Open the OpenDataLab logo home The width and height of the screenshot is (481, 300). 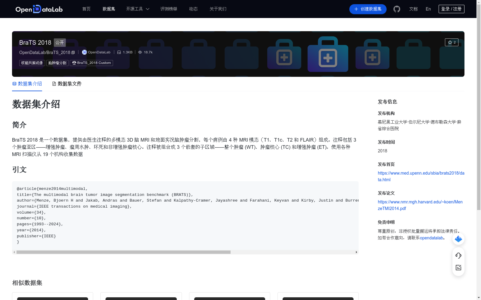39,9
